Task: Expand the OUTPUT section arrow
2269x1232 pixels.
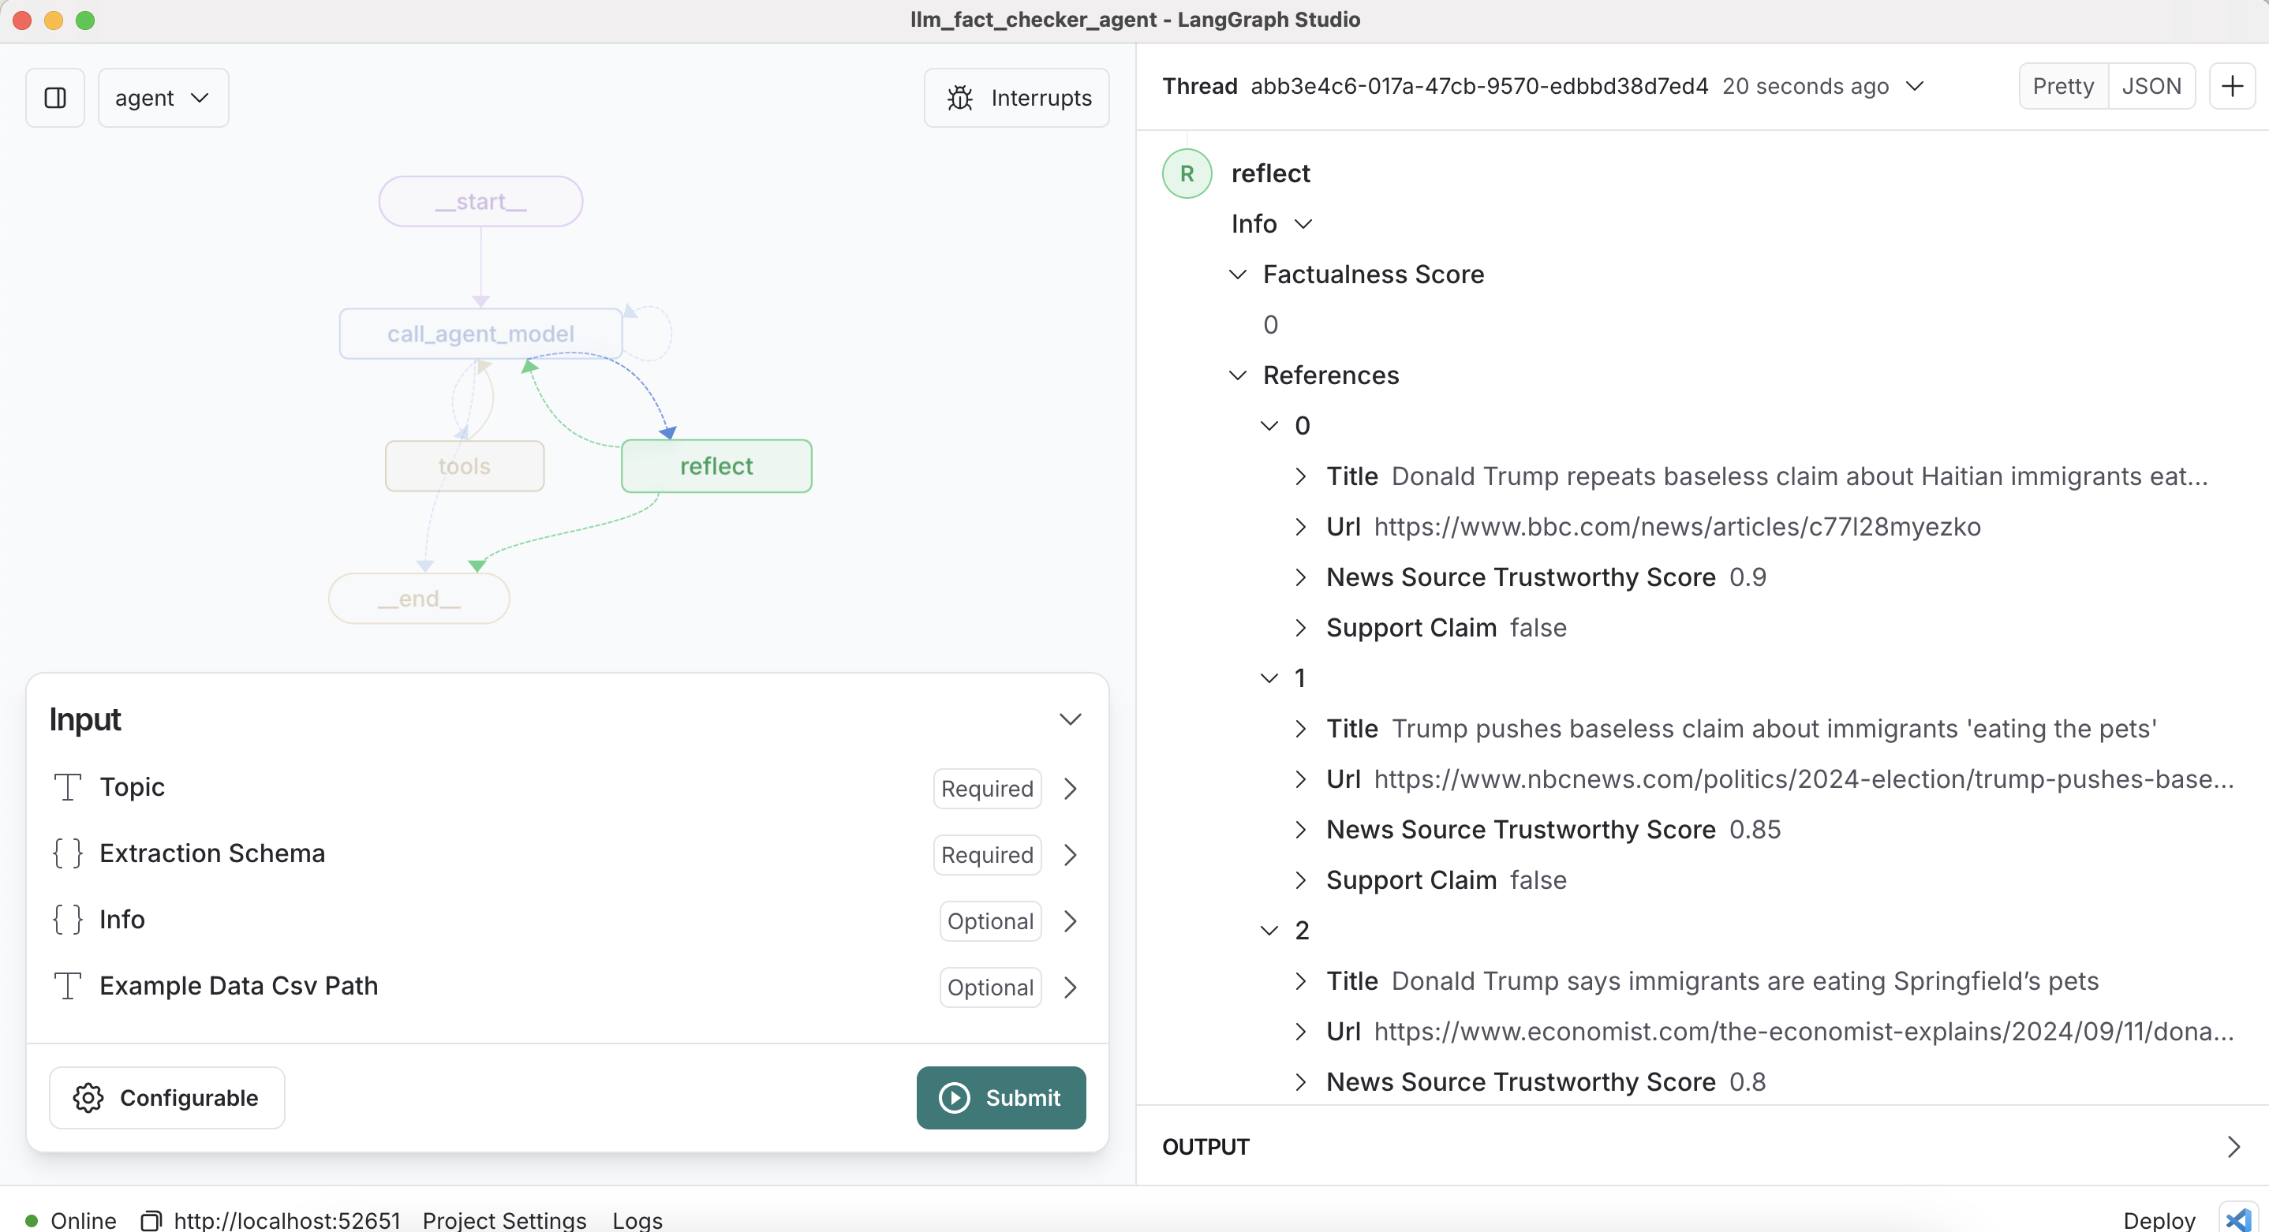Action: point(2233,1147)
